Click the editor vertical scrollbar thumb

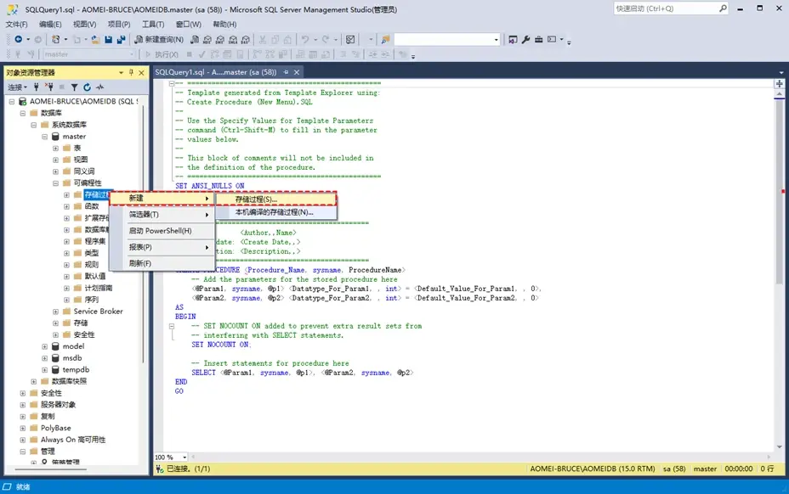click(x=779, y=191)
